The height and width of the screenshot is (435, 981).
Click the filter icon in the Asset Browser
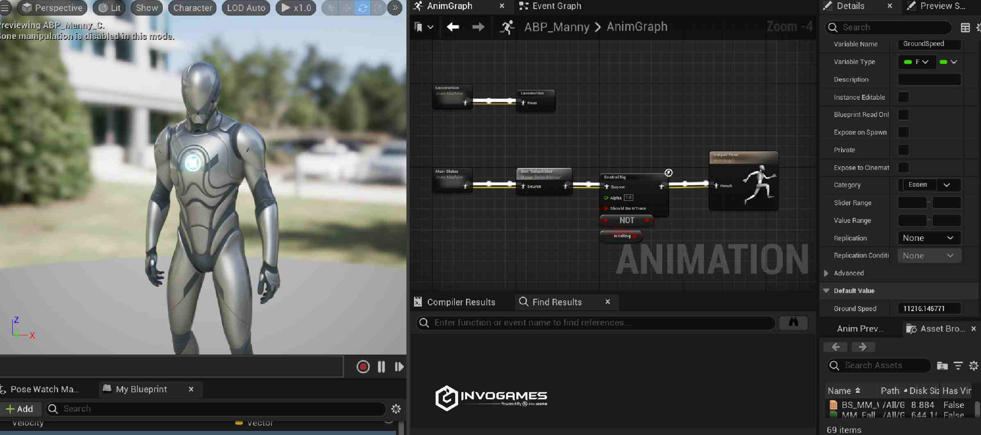pos(958,366)
